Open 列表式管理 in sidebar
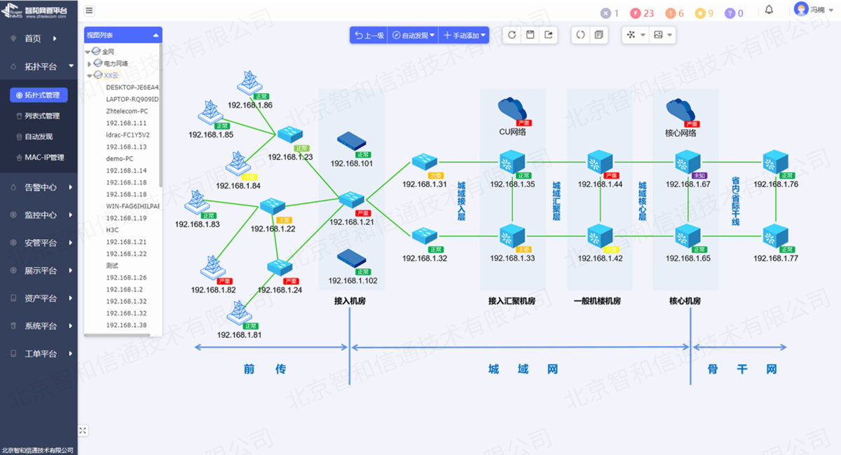Screen dimensions: 841x455 42,116
